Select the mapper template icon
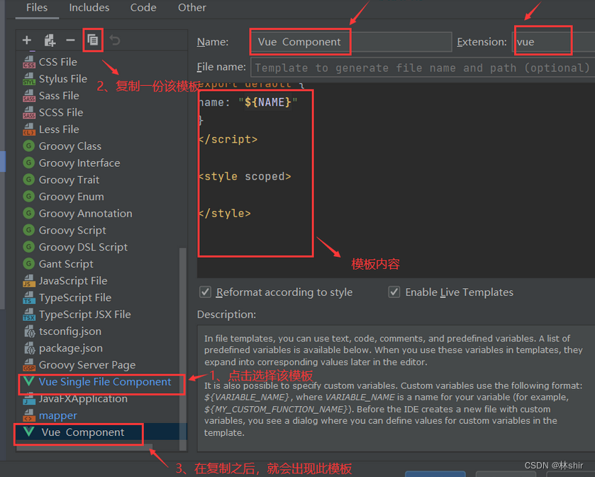595x477 pixels. [x=29, y=415]
